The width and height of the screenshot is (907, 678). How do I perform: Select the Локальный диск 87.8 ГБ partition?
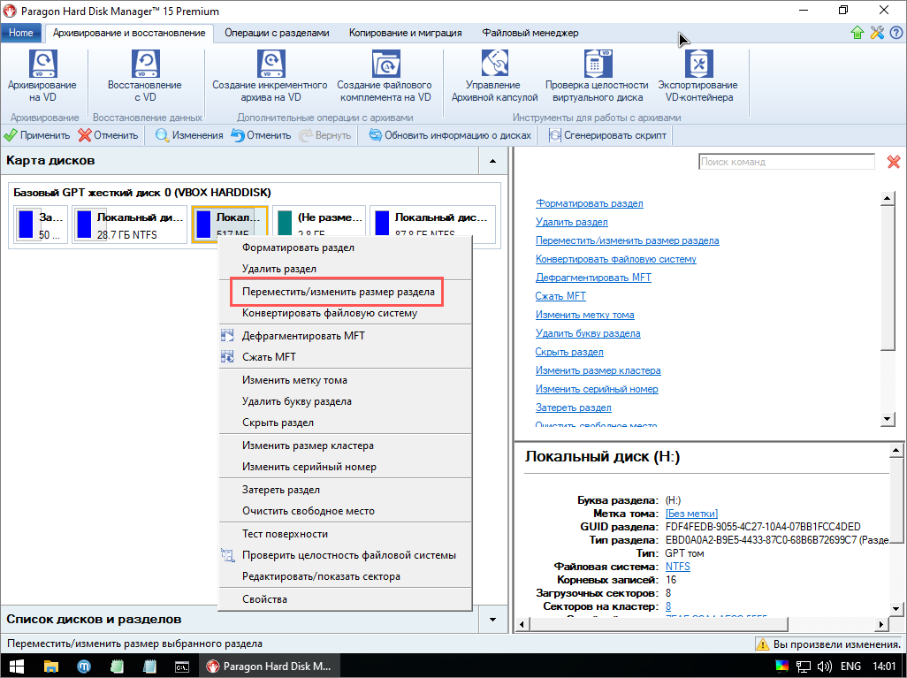click(432, 220)
